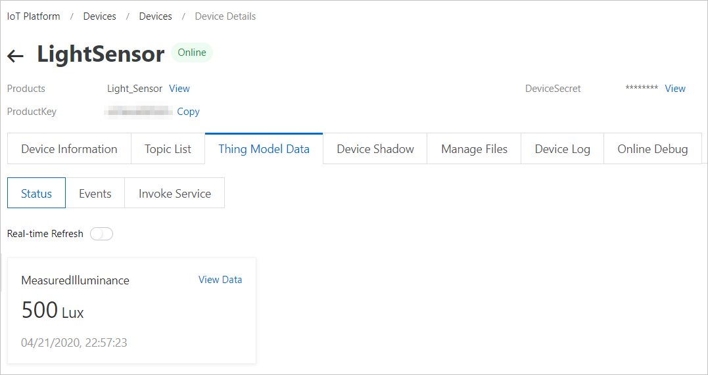Open the Device Information tab

click(x=69, y=149)
